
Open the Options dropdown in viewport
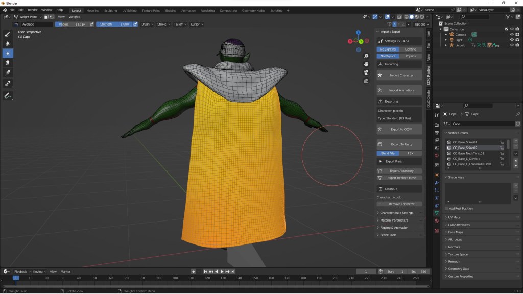coord(421,24)
